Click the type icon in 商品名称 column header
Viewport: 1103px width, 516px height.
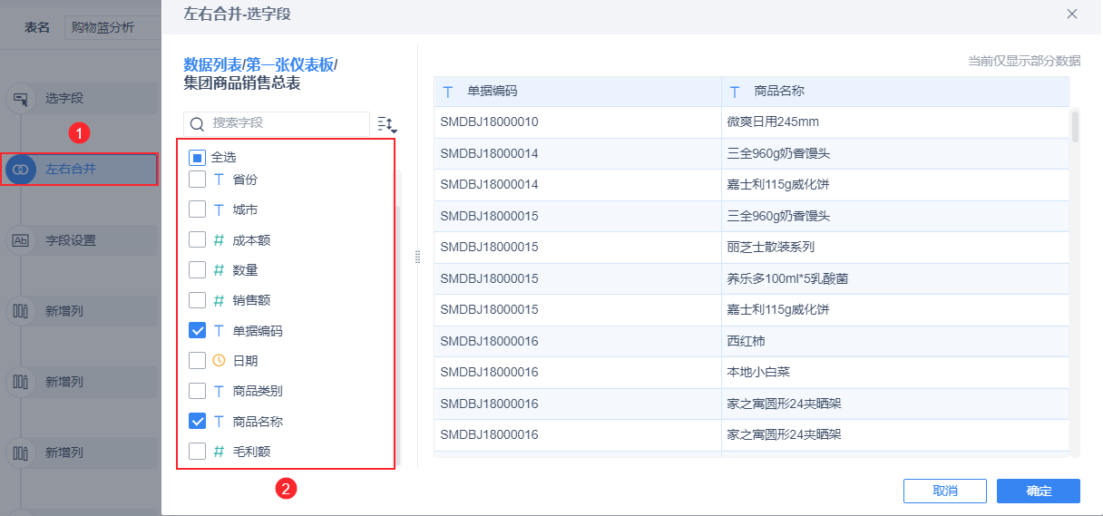tap(736, 92)
